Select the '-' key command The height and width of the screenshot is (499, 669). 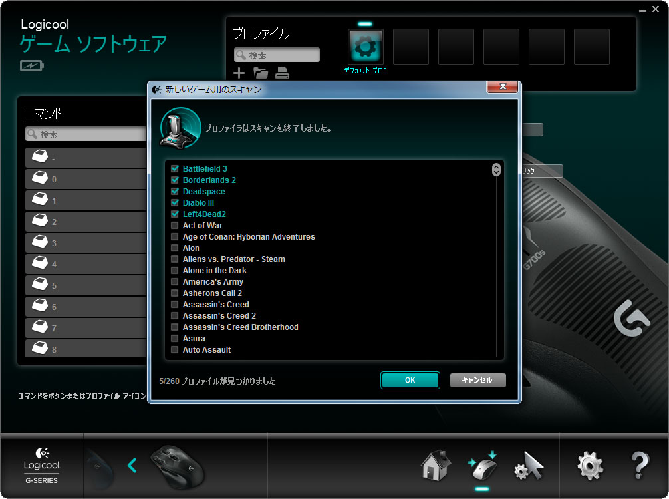tap(86, 158)
